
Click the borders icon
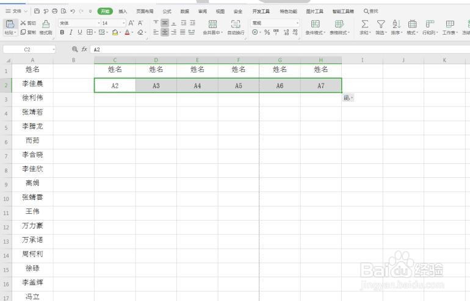click(x=89, y=32)
